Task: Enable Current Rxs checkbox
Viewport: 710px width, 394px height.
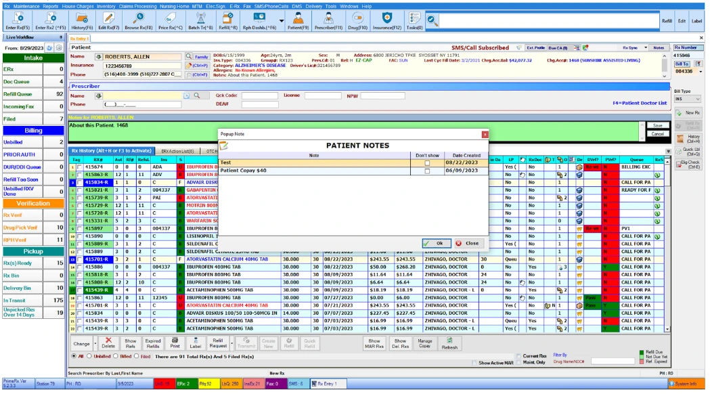Action: point(518,356)
